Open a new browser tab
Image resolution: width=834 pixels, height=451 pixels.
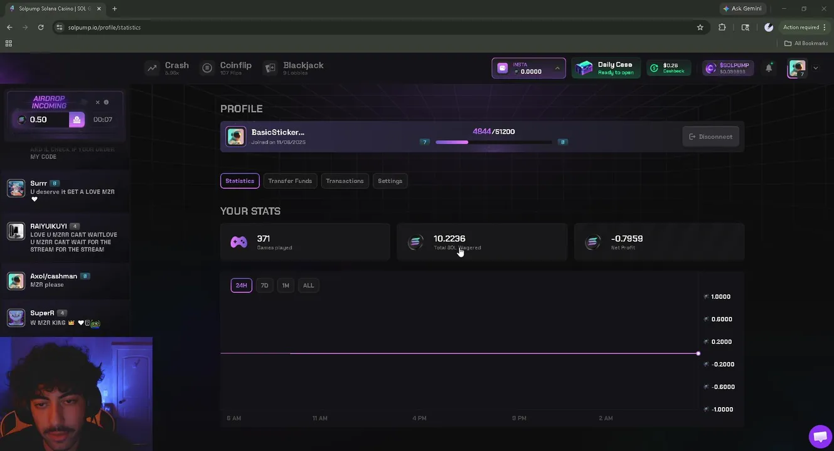tap(114, 9)
